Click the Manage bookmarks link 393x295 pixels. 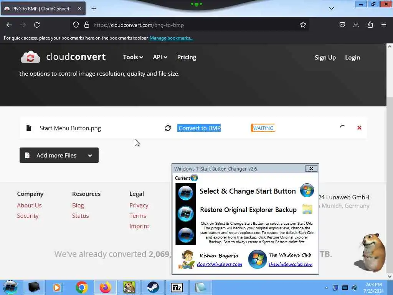[172, 38]
